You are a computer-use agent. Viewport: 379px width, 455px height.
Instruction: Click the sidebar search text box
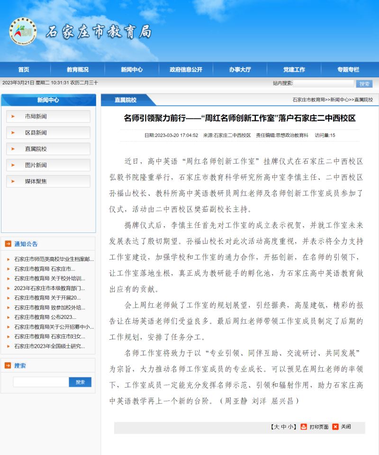pyautogui.click(x=41, y=382)
